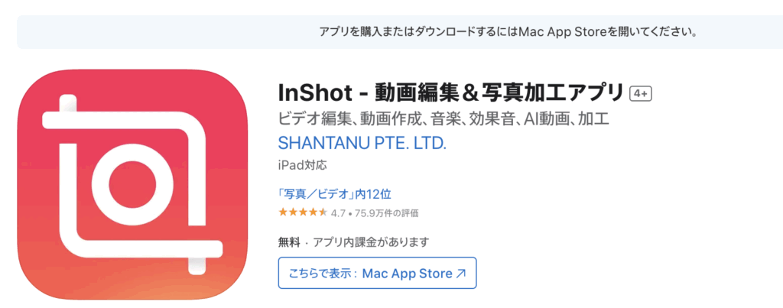Click the 4+ age rating badge
Viewport: 783px width, 308px height.
coord(642,94)
